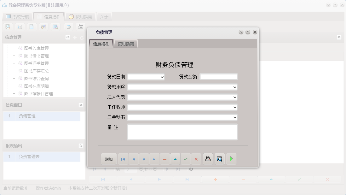Click the display settings toolbar icon
The height and width of the screenshot is (195, 346).
(55, 27)
